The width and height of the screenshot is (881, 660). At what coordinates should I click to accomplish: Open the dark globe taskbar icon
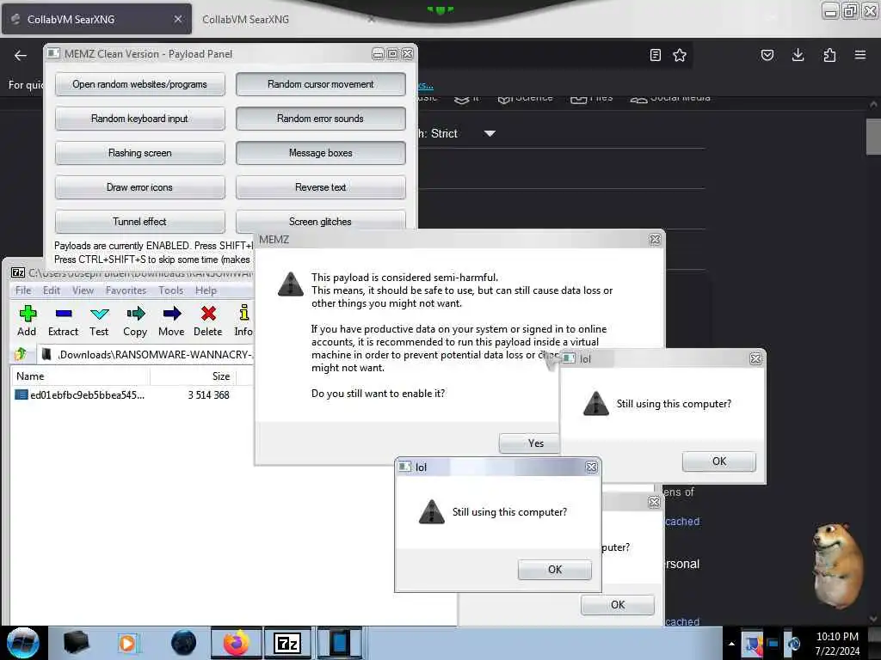(x=184, y=643)
